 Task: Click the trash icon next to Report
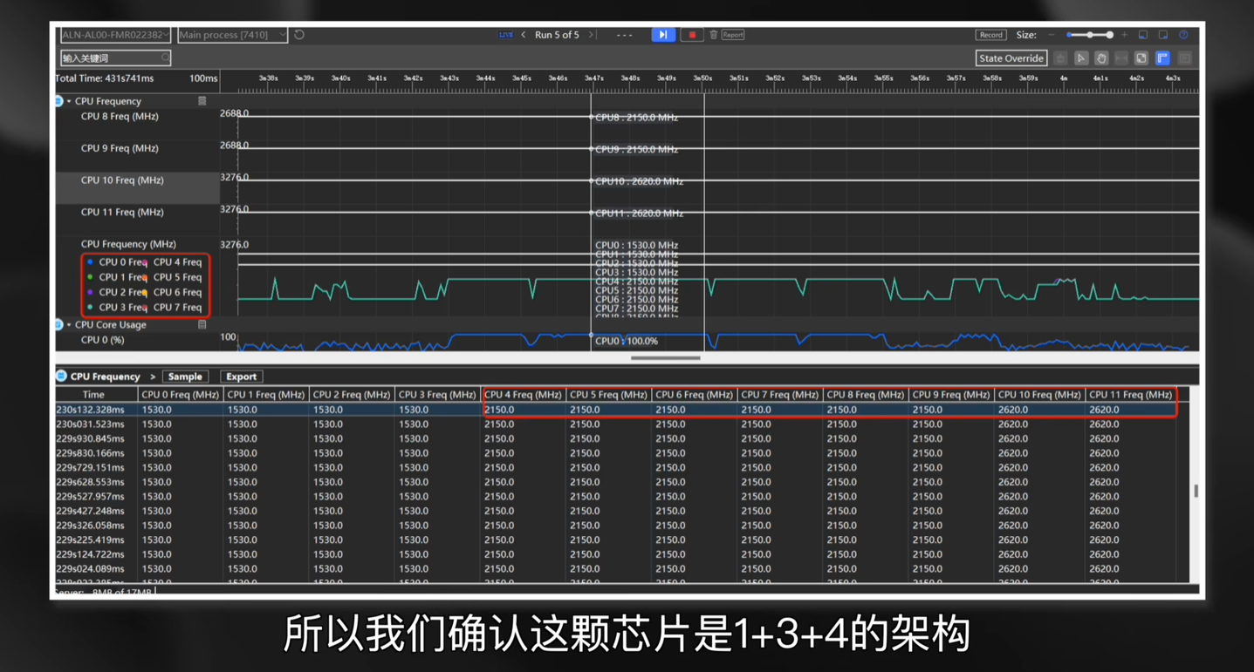(x=713, y=35)
